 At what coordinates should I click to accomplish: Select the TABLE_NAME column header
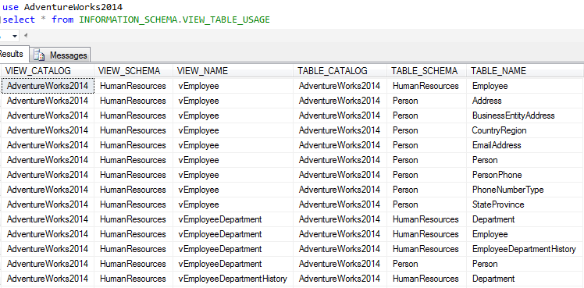(x=525, y=71)
